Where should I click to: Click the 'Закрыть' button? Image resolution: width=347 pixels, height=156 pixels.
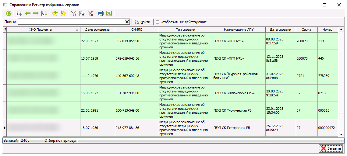[x=331, y=148]
